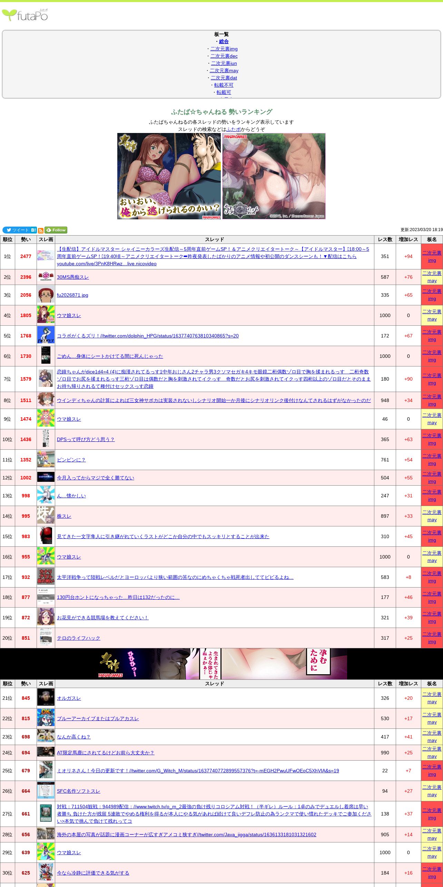
Task: Open the コラボがくるズリ thread link
Action: [148, 336]
